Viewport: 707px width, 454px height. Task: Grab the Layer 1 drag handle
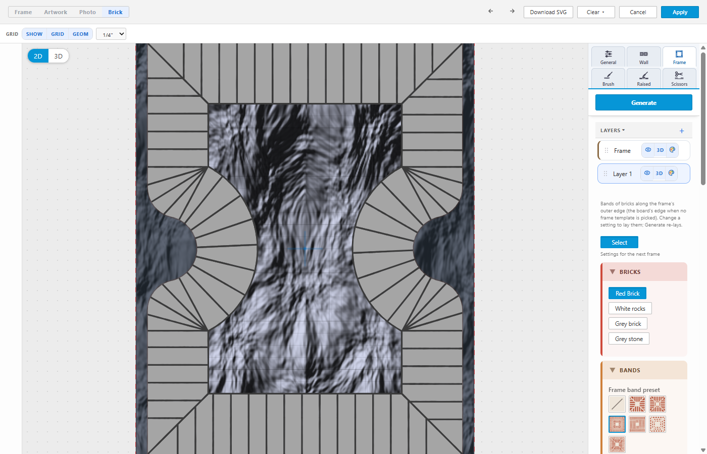pos(605,174)
